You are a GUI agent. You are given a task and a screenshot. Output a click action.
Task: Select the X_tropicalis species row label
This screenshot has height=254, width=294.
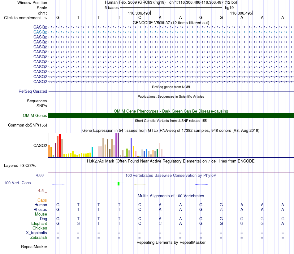tap(37, 233)
